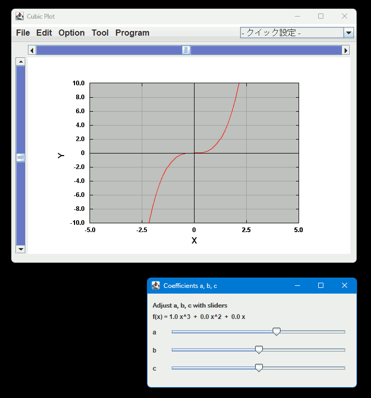Maximize the Coefficients a, b, c window
This screenshot has width=371, height=398.
[321, 286]
